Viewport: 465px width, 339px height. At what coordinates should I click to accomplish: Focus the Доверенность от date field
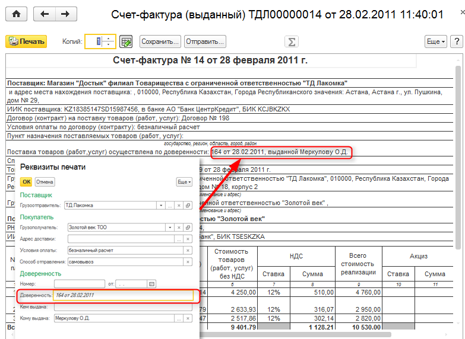click(x=131, y=284)
